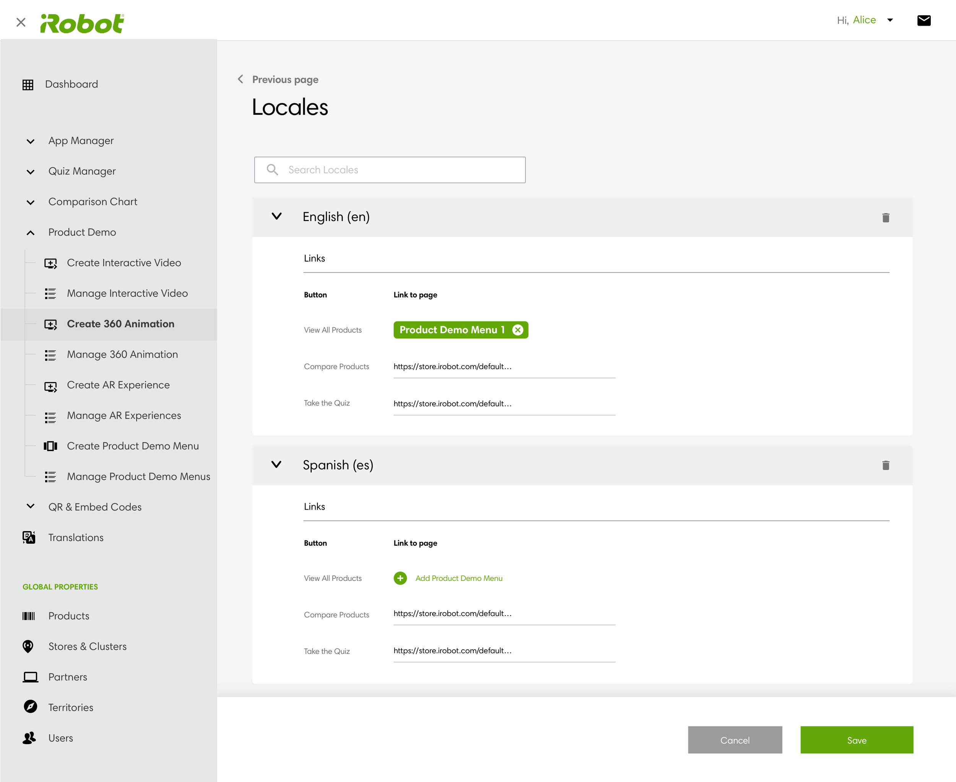Collapse the Spanish (es) locale section
Viewport: 956px width, 782px height.
[276, 465]
